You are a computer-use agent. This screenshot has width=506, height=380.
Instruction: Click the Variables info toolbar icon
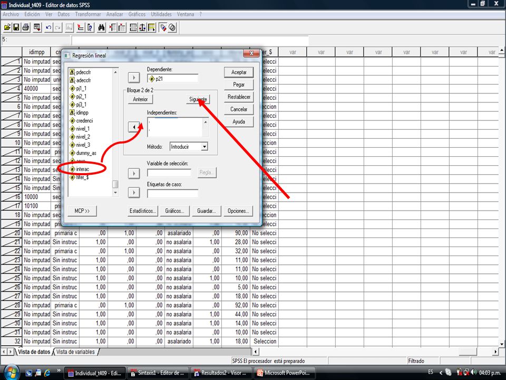point(90,28)
